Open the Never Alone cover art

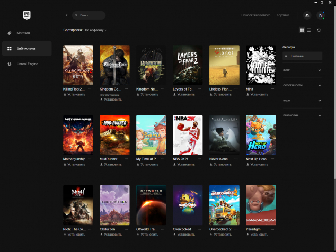click(224, 135)
